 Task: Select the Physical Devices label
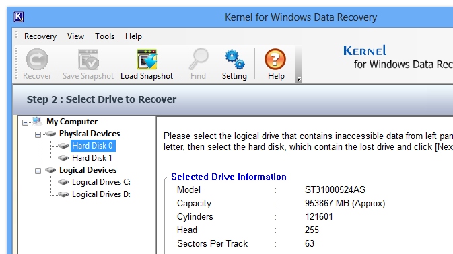click(x=90, y=134)
